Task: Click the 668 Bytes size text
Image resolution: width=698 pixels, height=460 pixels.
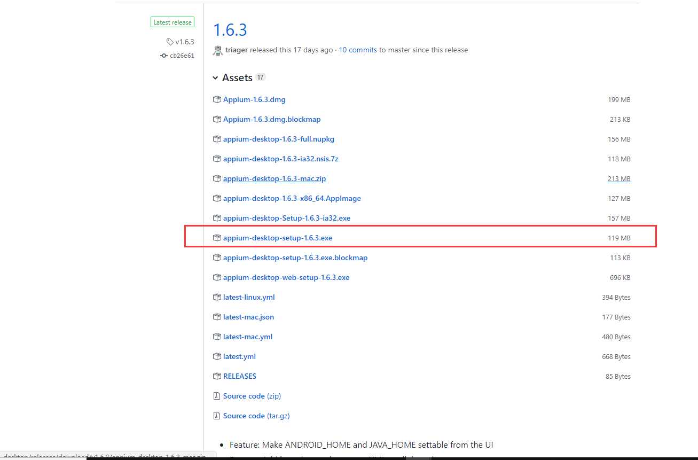Action: coord(616,357)
